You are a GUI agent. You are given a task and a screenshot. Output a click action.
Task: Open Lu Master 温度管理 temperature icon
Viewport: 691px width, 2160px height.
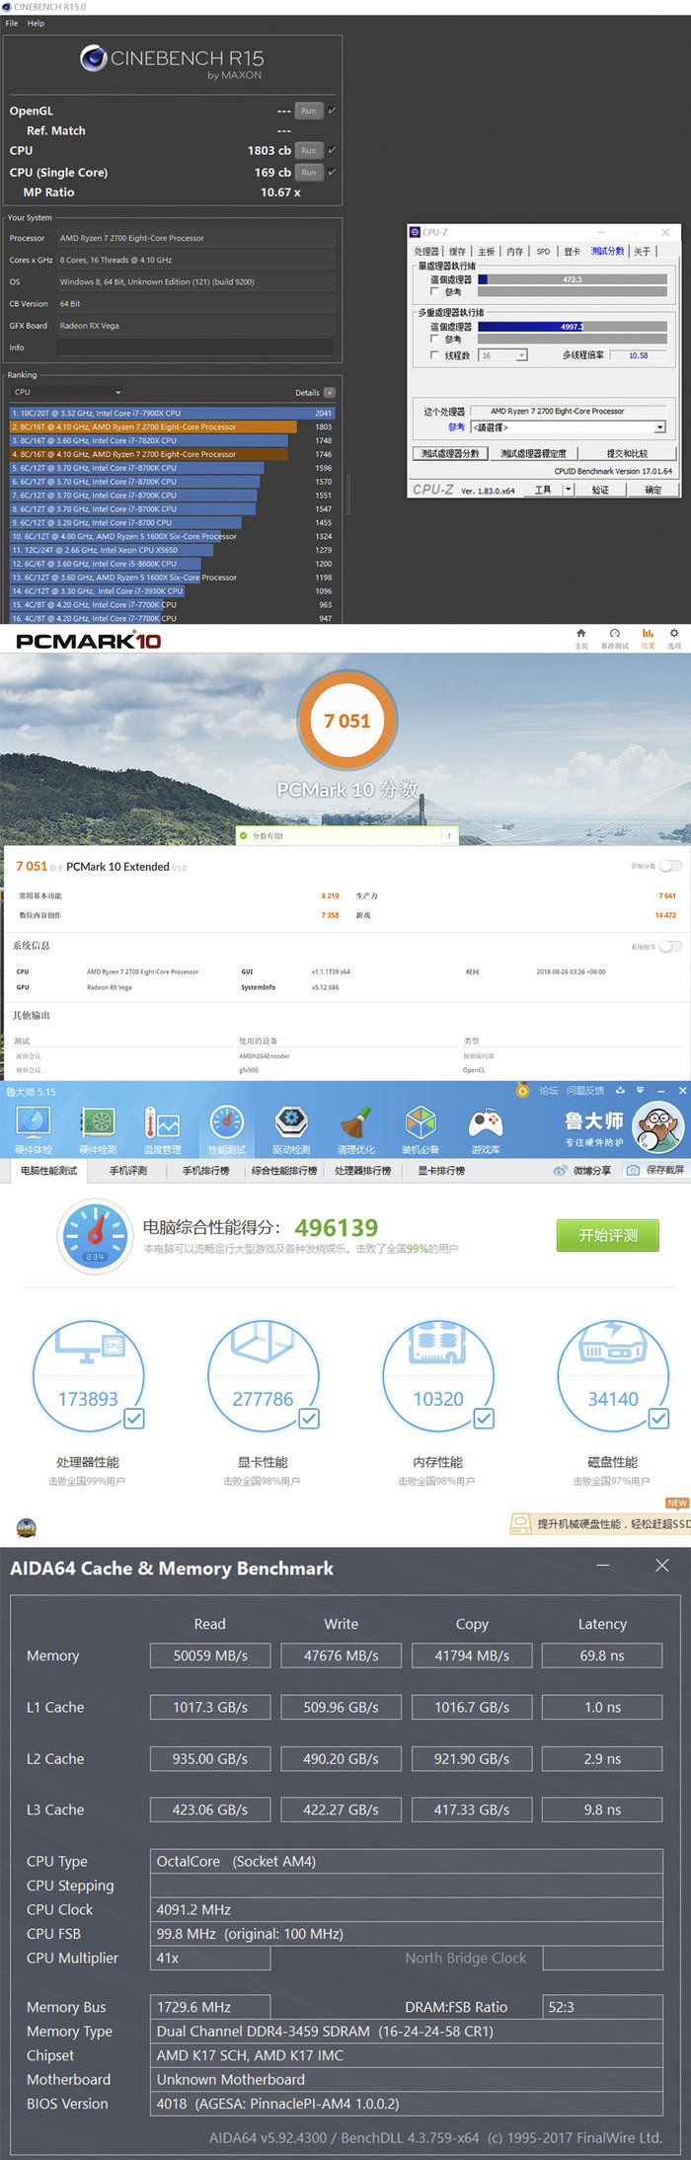tap(162, 1123)
